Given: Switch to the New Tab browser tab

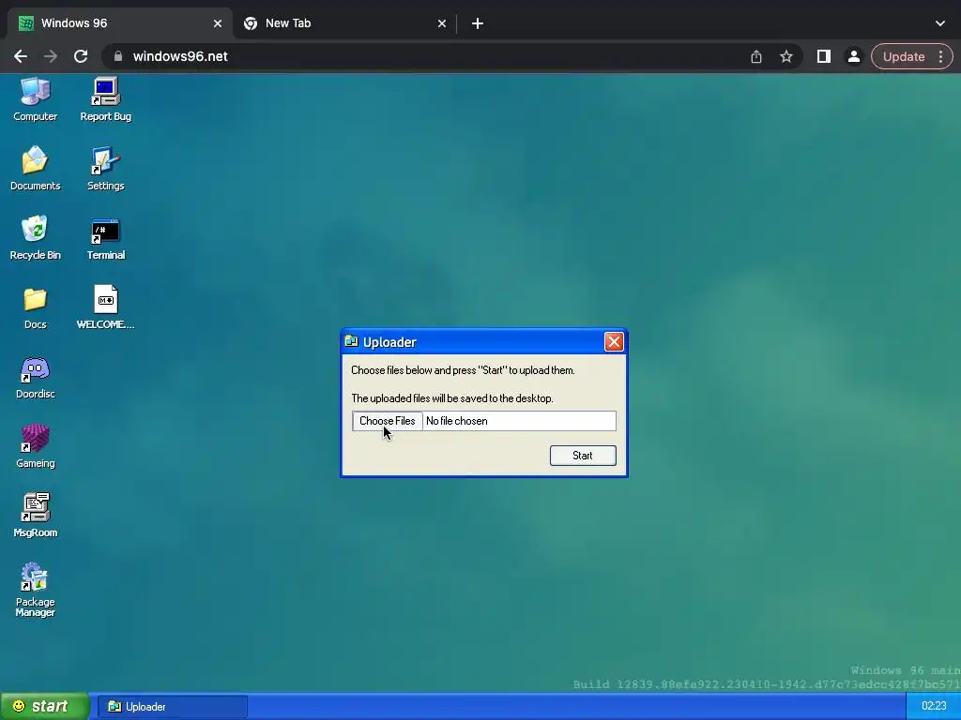Looking at the screenshot, I should [x=343, y=23].
